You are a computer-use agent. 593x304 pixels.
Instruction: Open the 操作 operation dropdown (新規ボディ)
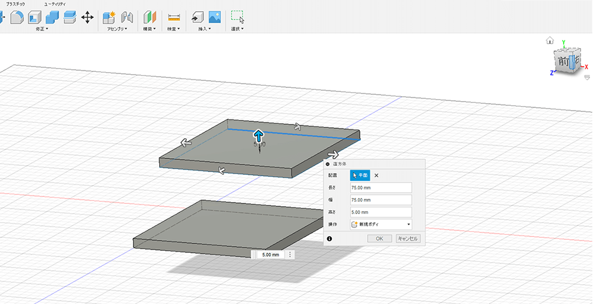[x=381, y=224]
